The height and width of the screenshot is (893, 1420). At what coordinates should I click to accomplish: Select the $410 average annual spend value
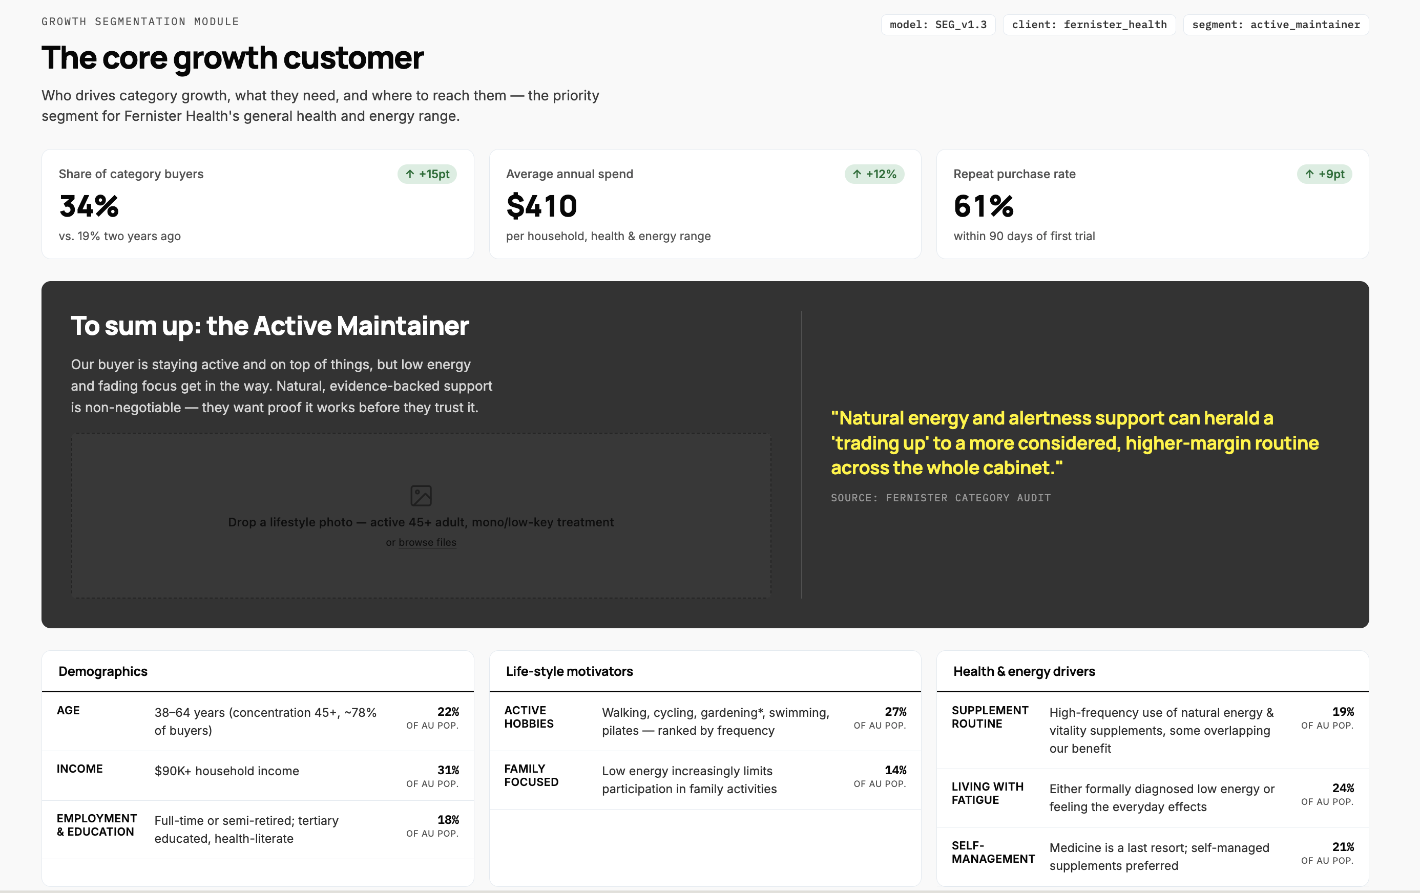[x=541, y=206]
